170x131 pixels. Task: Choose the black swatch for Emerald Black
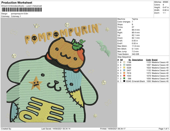124,81
